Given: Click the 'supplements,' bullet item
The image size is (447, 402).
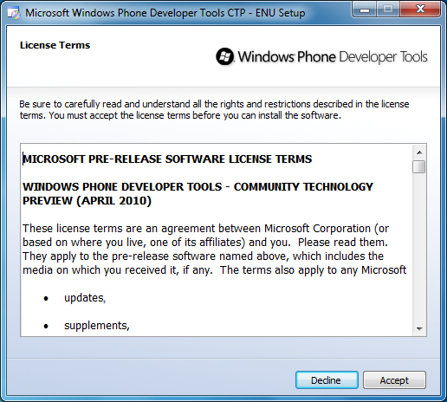Looking at the screenshot, I should 97,326.
